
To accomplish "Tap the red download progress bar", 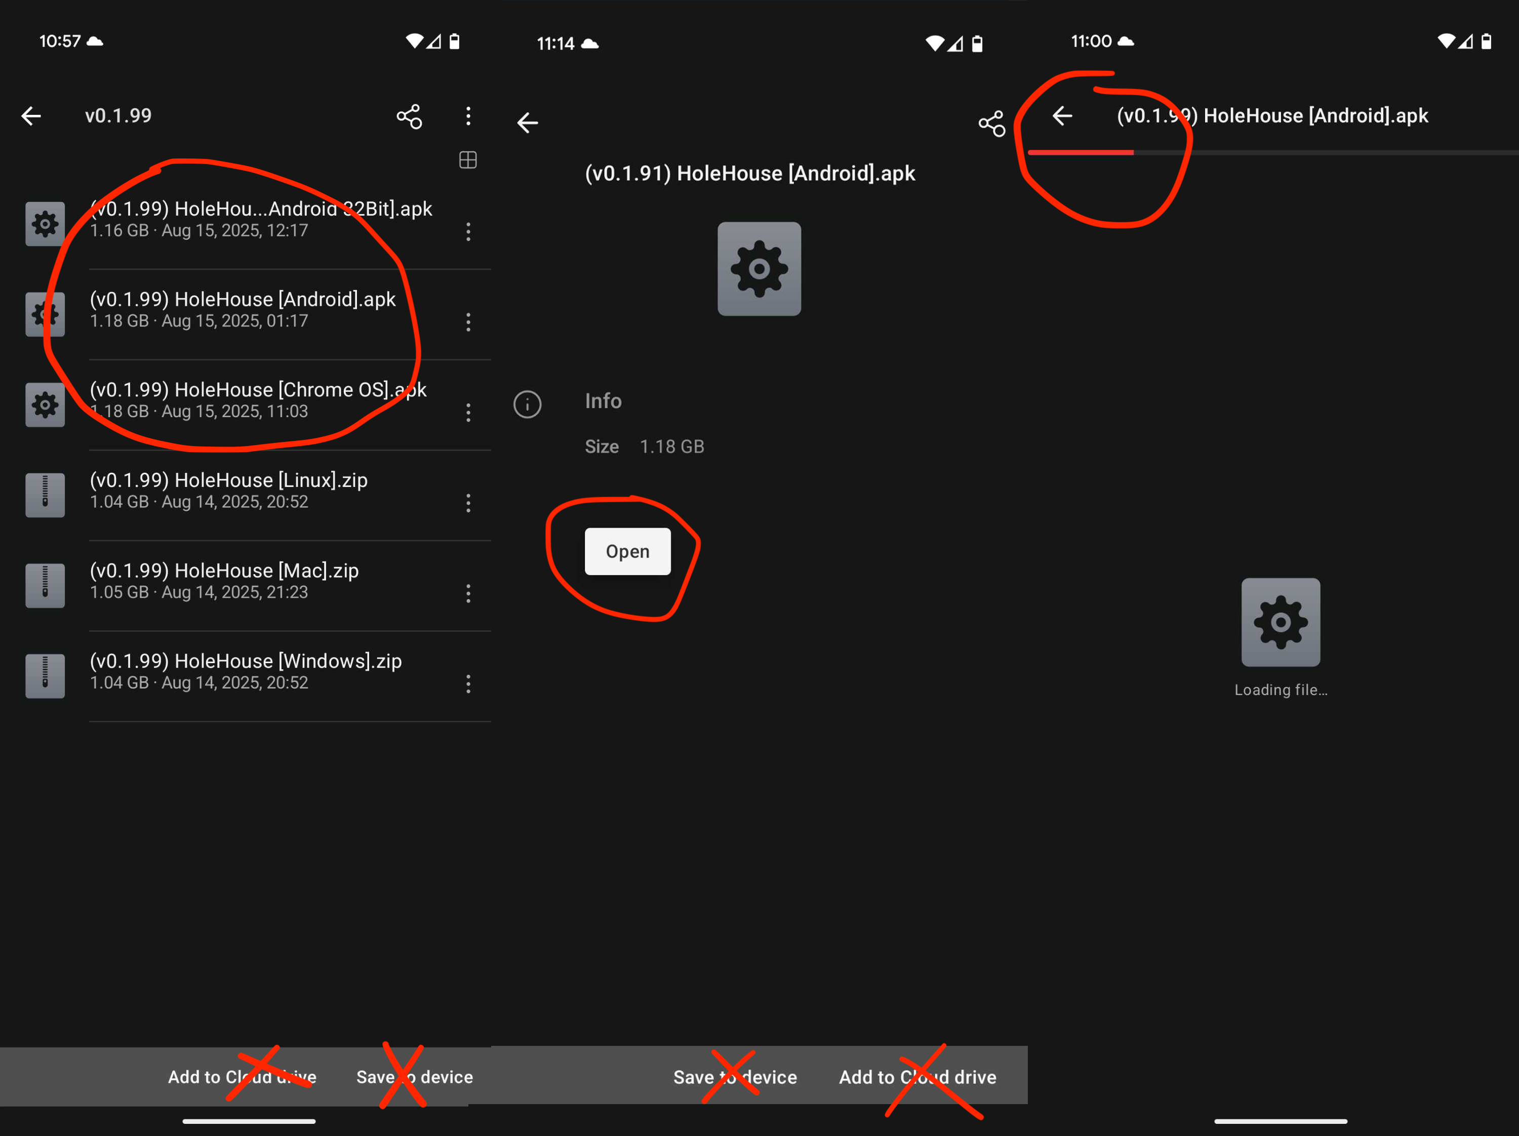I will click(1080, 152).
